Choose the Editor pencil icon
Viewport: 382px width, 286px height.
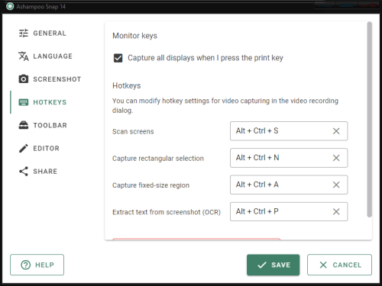point(24,148)
